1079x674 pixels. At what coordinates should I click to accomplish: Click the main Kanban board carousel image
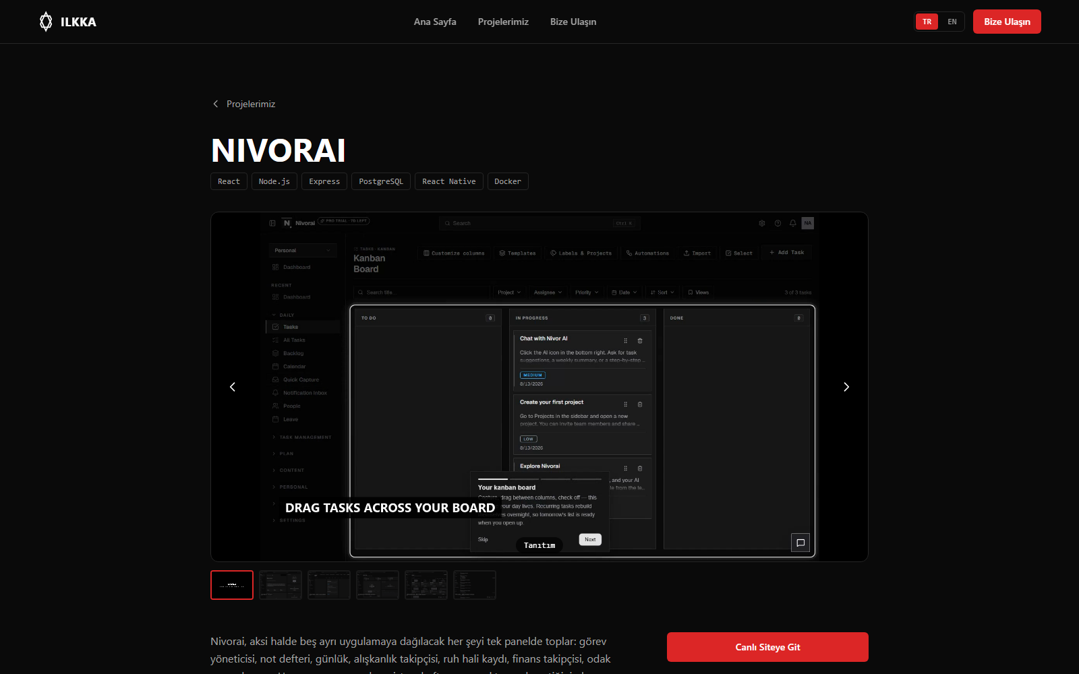(x=539, y=387)
